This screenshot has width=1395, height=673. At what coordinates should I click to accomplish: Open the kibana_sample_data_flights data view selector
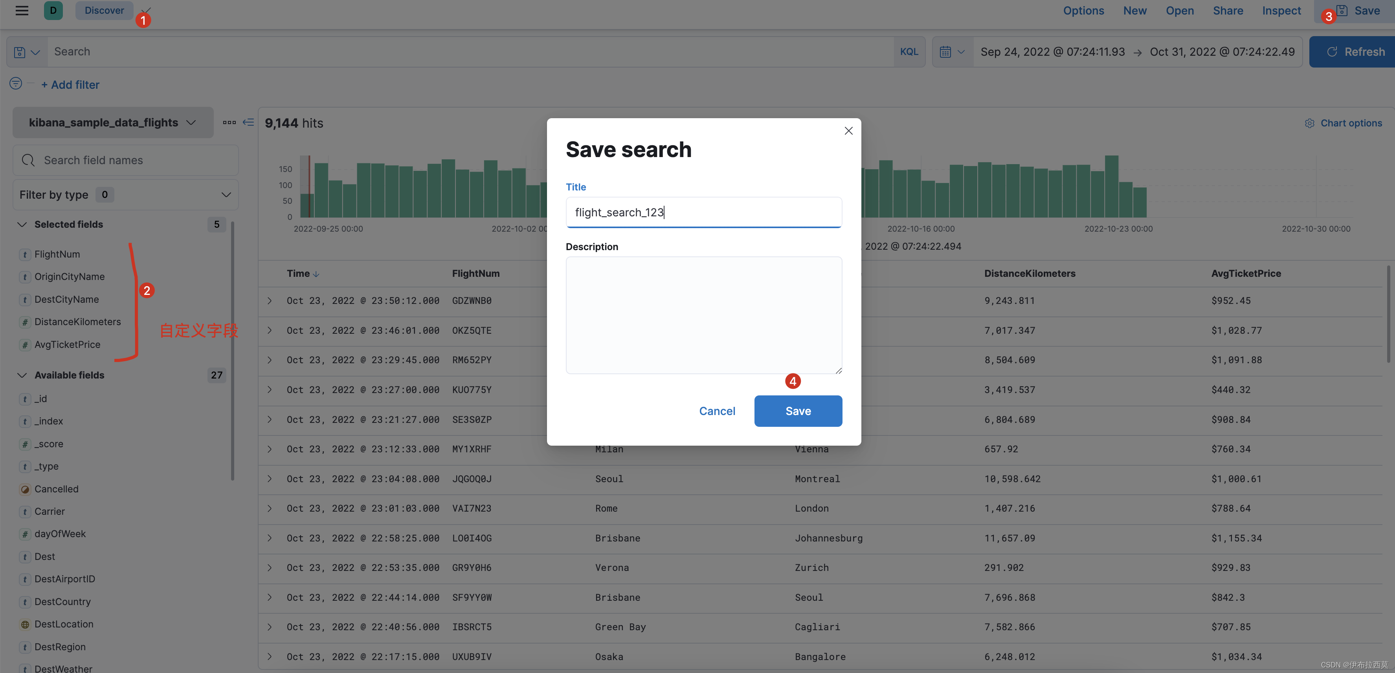click(x=113, y=122)
